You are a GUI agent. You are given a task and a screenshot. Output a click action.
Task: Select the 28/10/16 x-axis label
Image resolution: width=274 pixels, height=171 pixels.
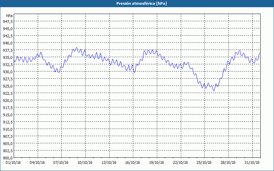tap(227, 162)
